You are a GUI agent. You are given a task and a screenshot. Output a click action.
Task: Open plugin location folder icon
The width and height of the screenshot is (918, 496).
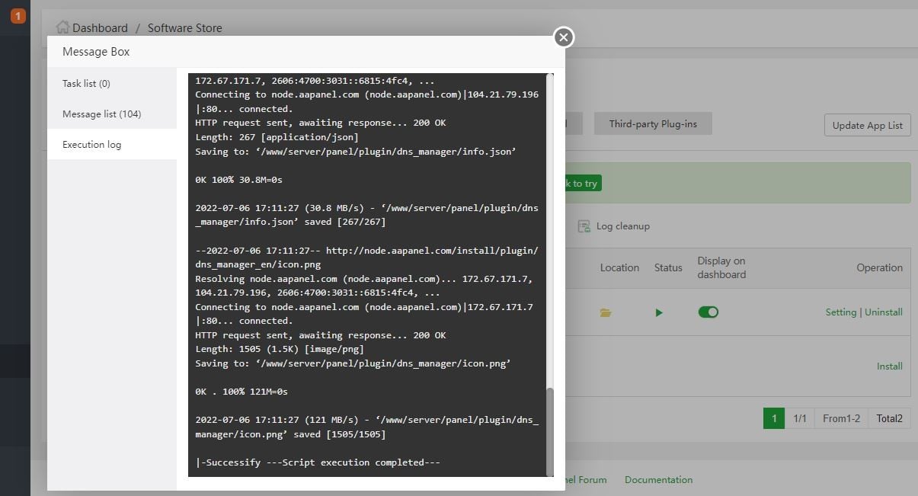pyautogui.click(x=606, y=312)
